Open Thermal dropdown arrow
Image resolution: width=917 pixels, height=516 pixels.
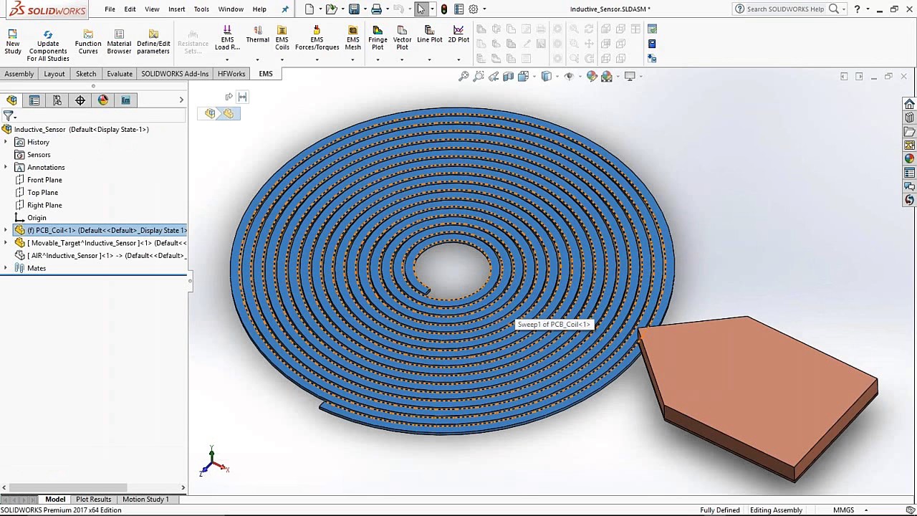coord(257,59)
